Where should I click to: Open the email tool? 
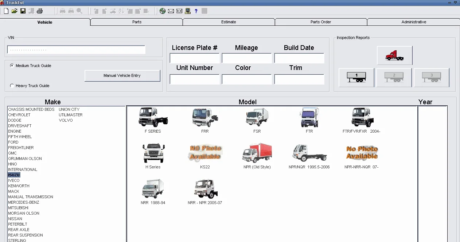click(x=171, y=11)
